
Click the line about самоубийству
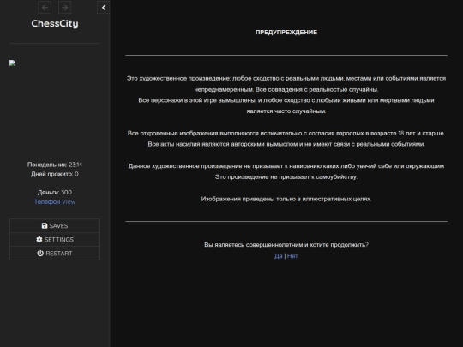286,177
